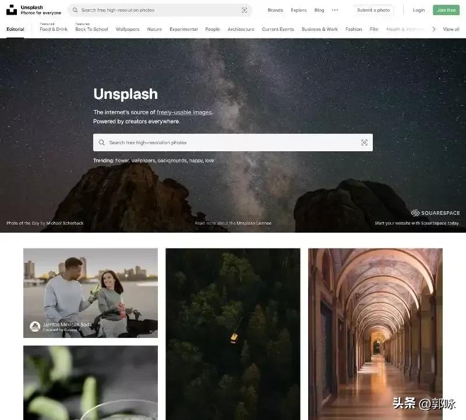Click the hero search magnifier icon

click(x=101, y=143)
